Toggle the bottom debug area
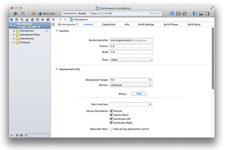226x150 pixels. coord(201,13)
